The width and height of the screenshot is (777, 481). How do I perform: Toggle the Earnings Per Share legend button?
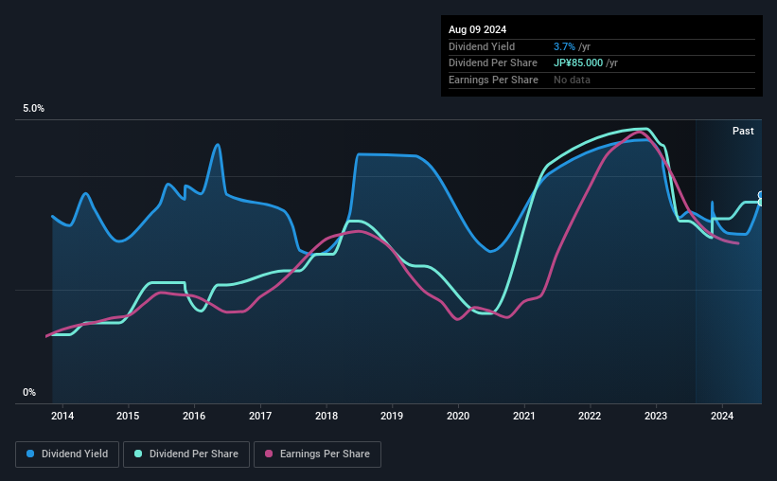(x=317, y=454)
